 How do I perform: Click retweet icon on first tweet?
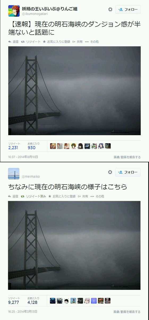23,42
